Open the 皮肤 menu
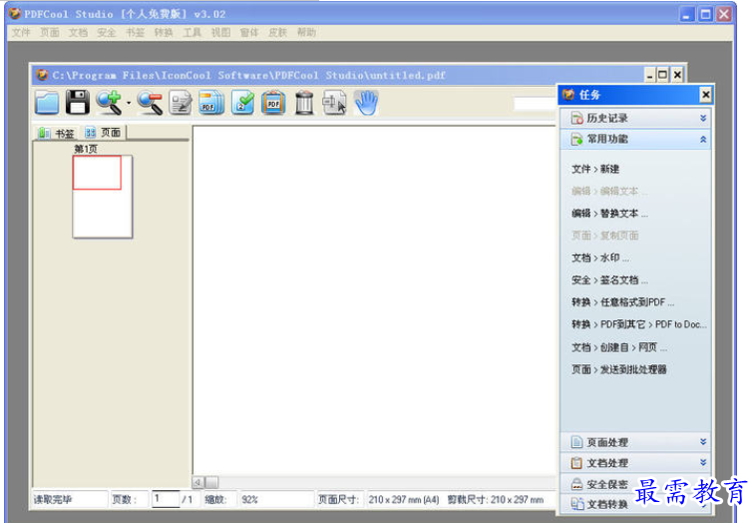Screen dimensions: 756x523 click(277, 32)
